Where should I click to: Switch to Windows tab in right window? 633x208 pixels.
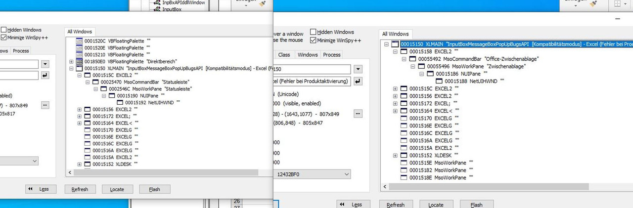tap(308, 54)
